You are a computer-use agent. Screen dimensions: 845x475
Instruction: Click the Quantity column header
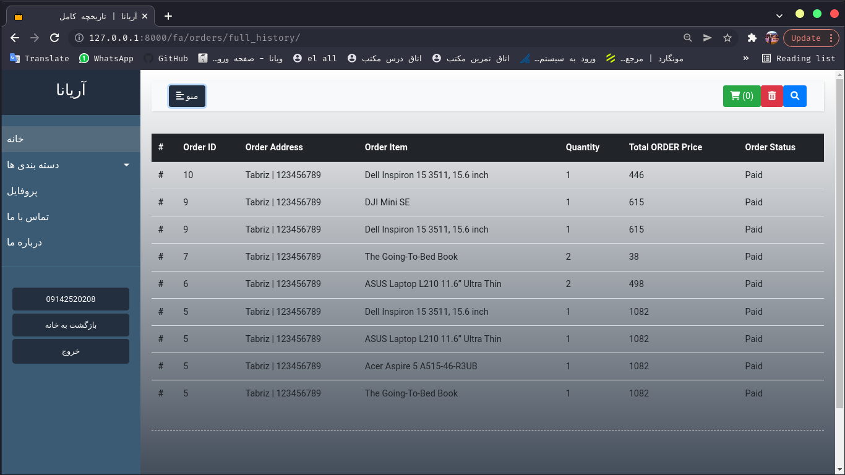583,147
